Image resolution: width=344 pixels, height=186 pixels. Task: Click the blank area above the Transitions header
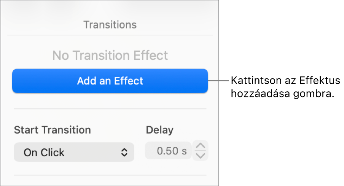110,8
